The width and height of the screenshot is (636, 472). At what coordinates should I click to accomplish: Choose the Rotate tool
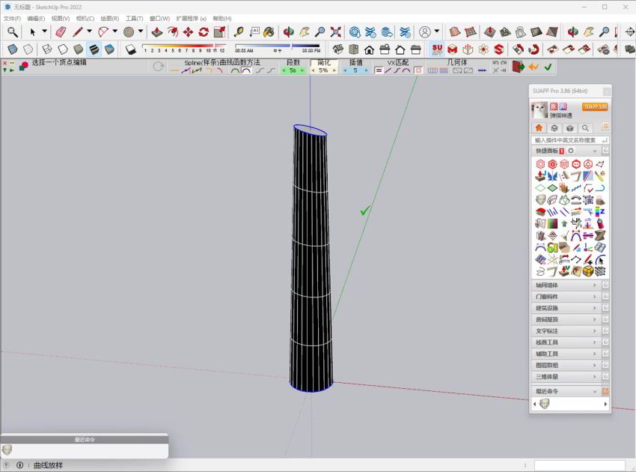[204, 31]
